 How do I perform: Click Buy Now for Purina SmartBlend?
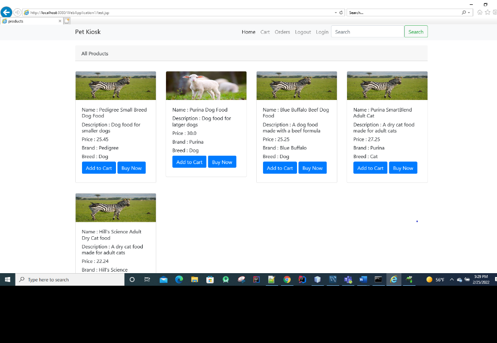[x=403, y=168]
